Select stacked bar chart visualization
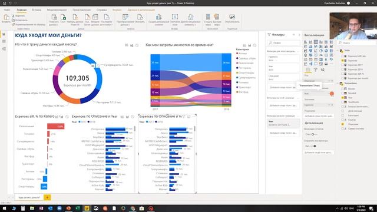377x212 pixels. [305, 42]
